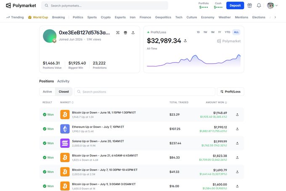Viewport: 286px width, 191px height.
Task: Share the $1,948.69 won position
Action: (237, 114)
